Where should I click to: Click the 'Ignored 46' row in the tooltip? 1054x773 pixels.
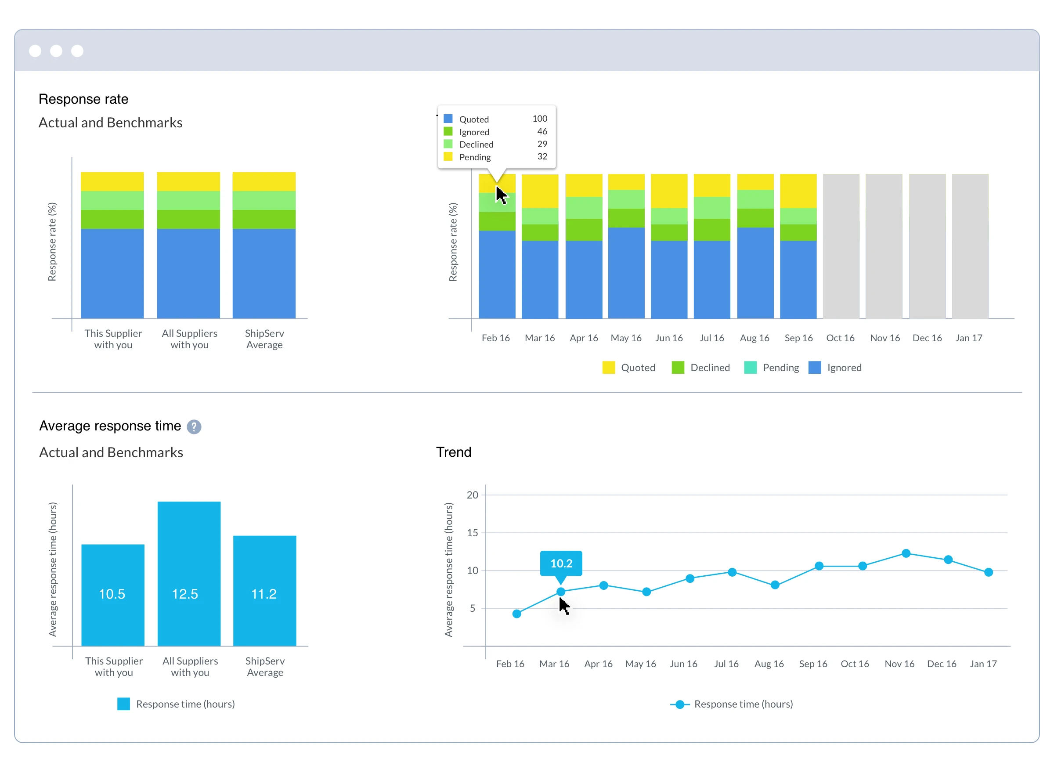tap(495, 131)
